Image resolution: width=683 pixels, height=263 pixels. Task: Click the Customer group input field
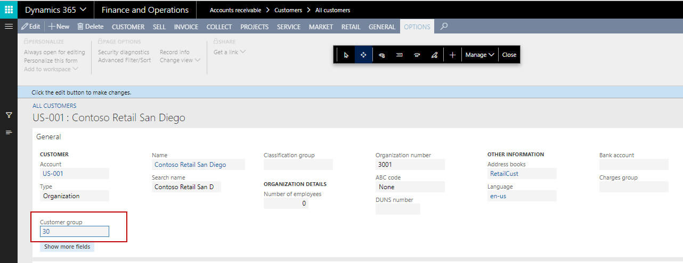75,232
